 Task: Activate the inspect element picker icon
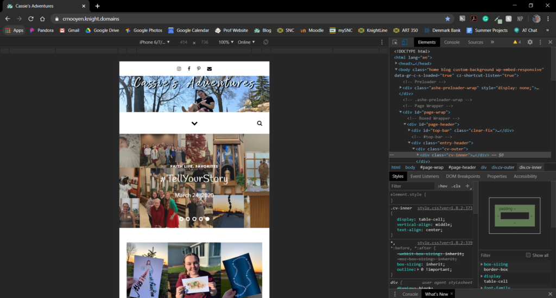(x=395, y=42)
